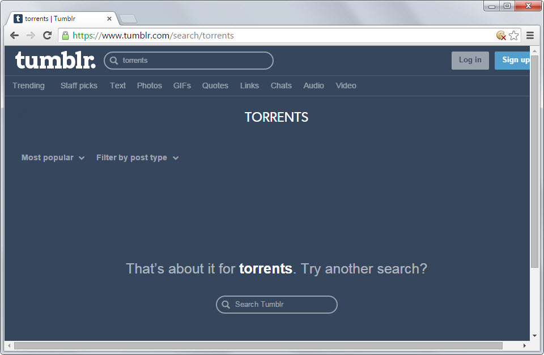The height and width of the screenshot is (355, 544).
Task: Click the address bar URL
Action: tap(153, 36)
